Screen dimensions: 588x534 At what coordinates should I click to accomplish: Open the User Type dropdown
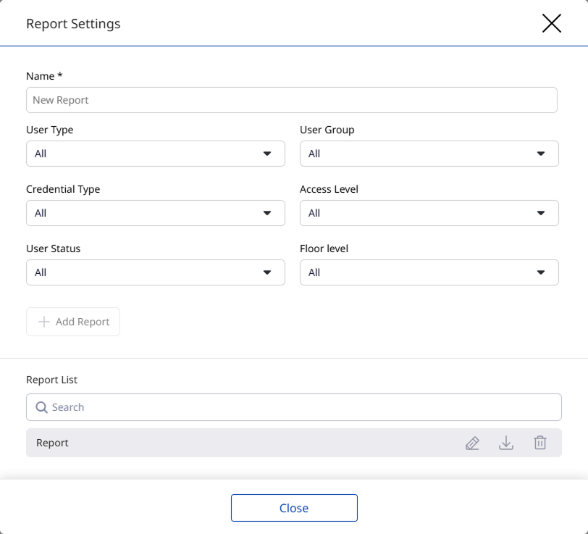[155, 154]
